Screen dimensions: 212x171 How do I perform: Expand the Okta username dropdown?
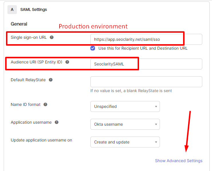(125, 124)
